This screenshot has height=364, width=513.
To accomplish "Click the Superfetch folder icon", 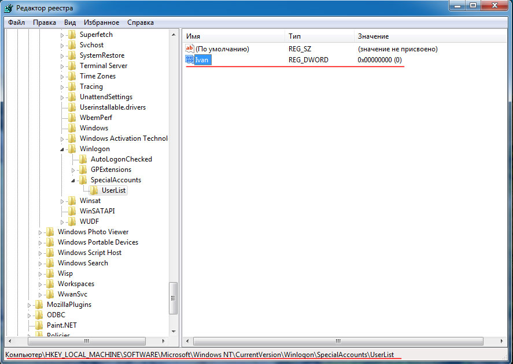I will (72, 35).
